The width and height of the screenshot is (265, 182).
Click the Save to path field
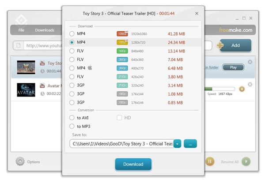122,144
